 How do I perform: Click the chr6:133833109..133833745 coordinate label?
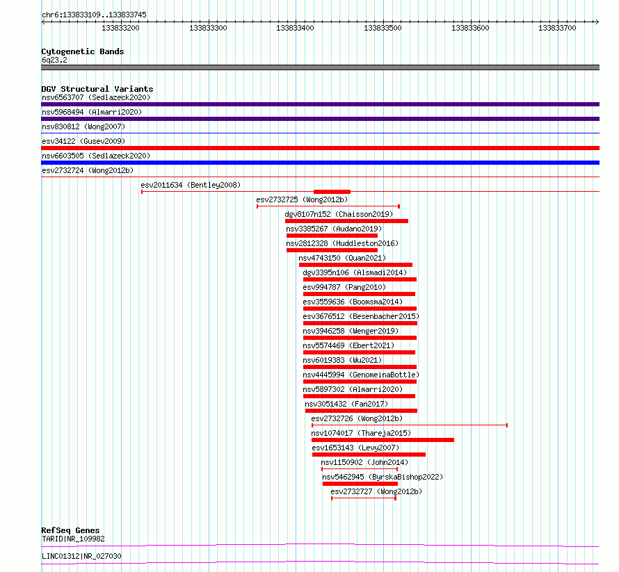[94, 15]
